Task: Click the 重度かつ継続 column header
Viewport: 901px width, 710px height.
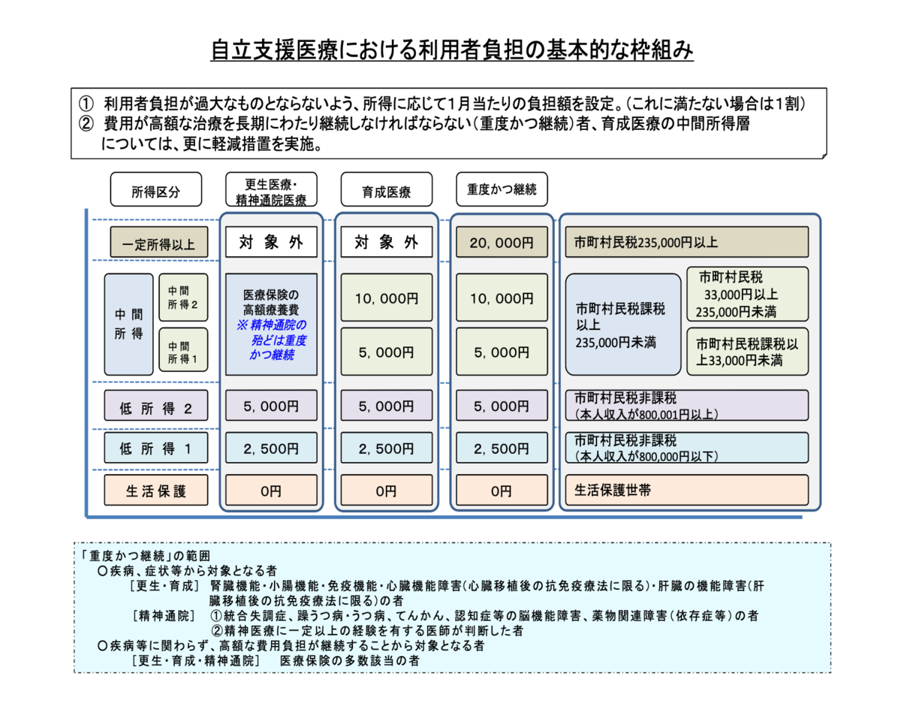Action: (500, 189)
